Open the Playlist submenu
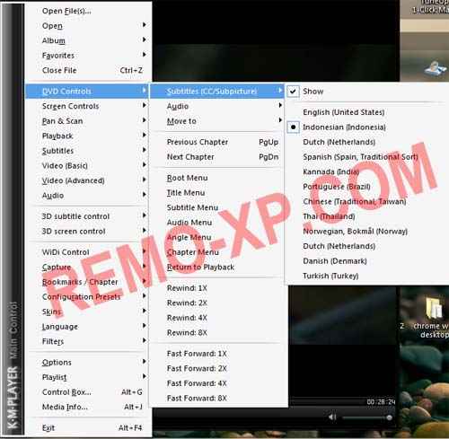Screen dimensions: 449x439 tap(87, 377)
